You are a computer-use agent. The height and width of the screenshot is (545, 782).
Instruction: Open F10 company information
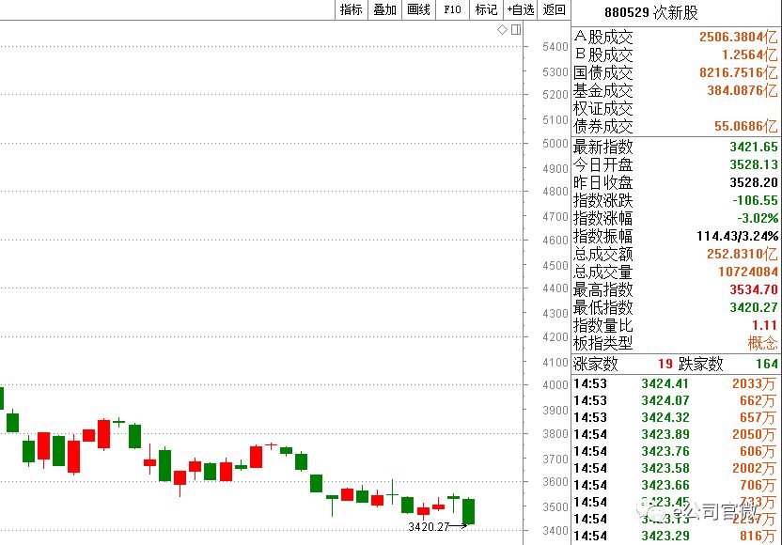(x=452, y=9)
